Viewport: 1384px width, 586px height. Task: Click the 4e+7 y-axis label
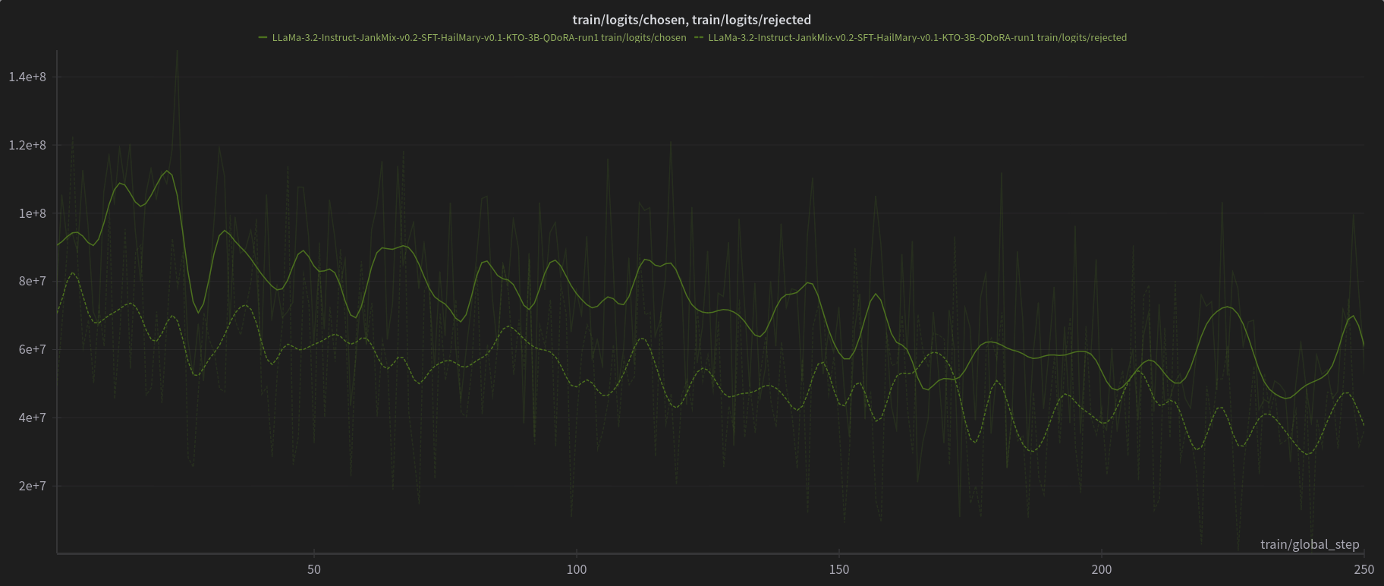(33, 417)
